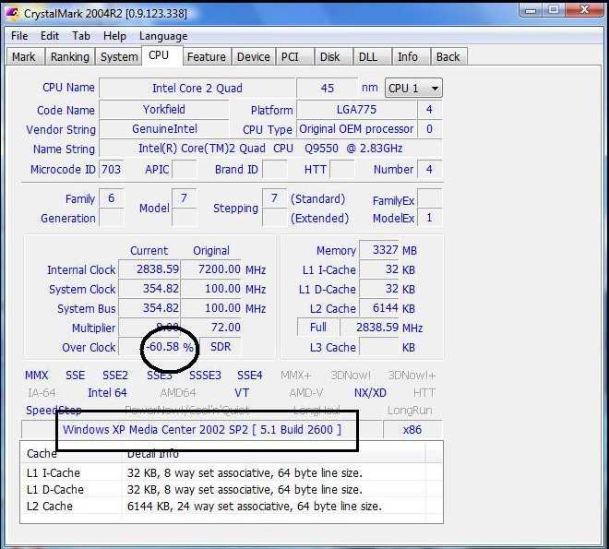Screen dimensions: 609x549
Task: Click the Windows XP Media Center OS string
Action: pyautogui.click(x=201, y=430)
